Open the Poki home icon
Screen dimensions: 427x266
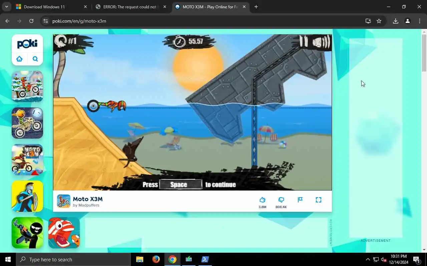click(x=19, y=59)
